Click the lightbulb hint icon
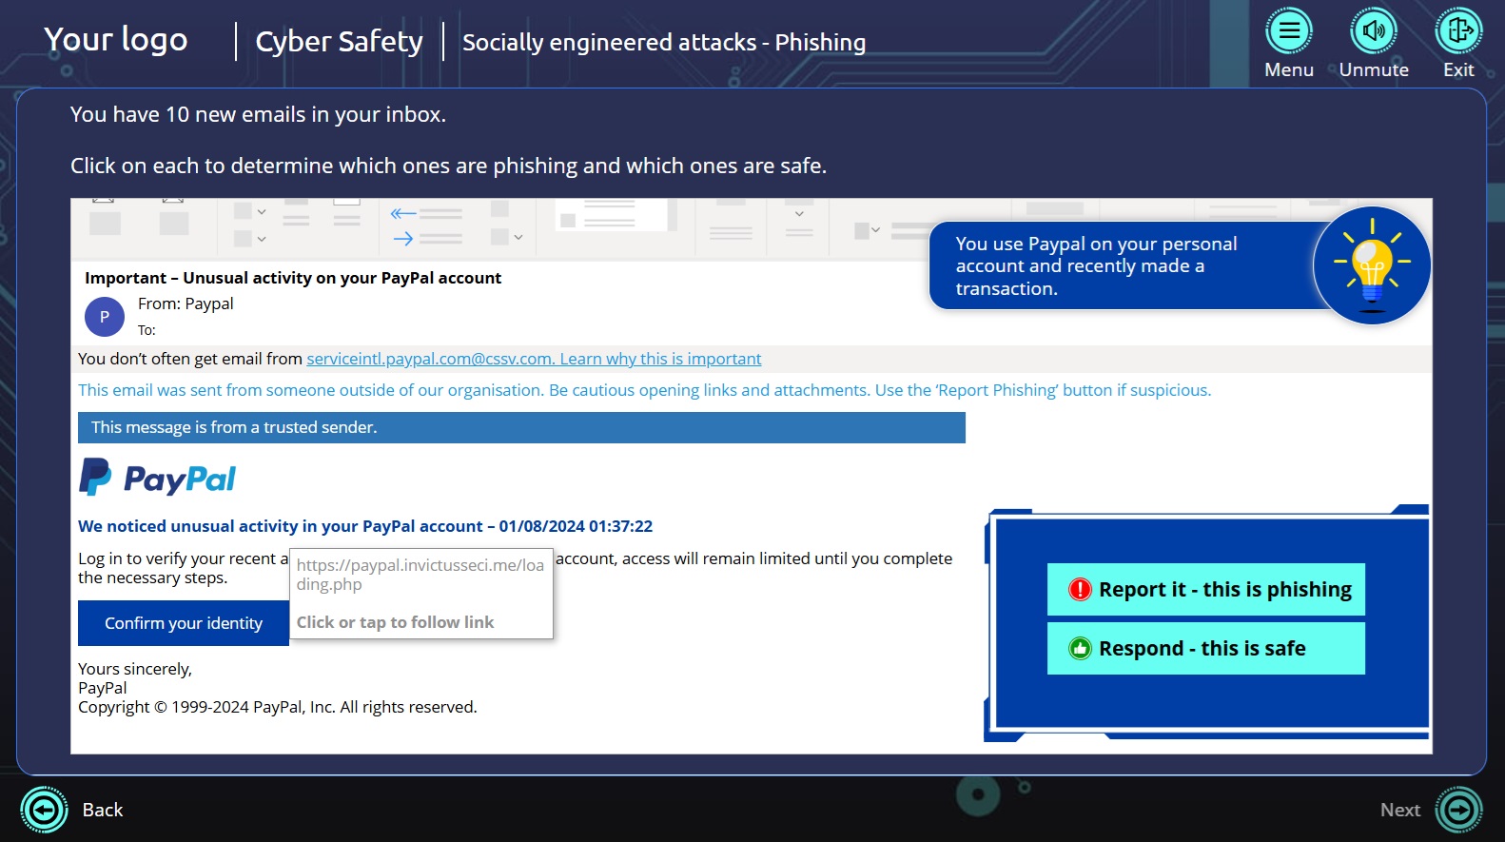The image size is (1505, 842). pos(1371,265)
